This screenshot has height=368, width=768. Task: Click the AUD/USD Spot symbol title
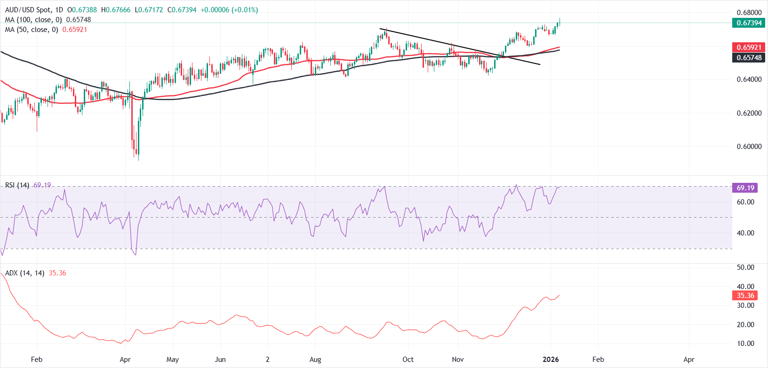click(27, 10)
